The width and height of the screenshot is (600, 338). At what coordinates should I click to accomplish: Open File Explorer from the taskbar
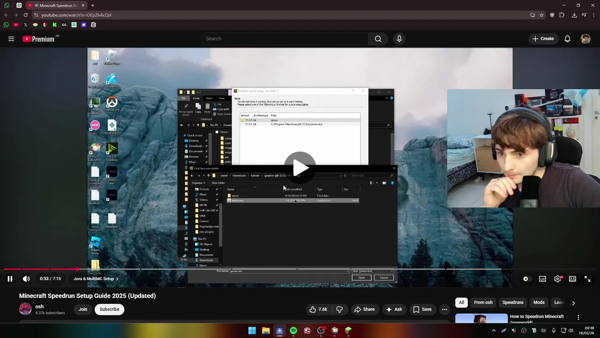click(266, 331)
